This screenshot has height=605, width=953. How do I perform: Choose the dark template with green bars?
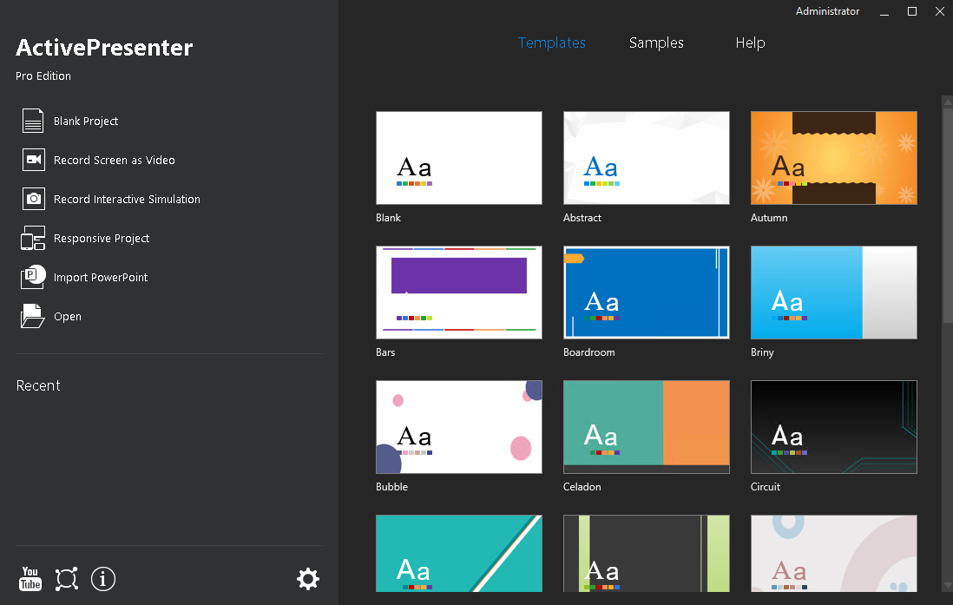[646, 553]
